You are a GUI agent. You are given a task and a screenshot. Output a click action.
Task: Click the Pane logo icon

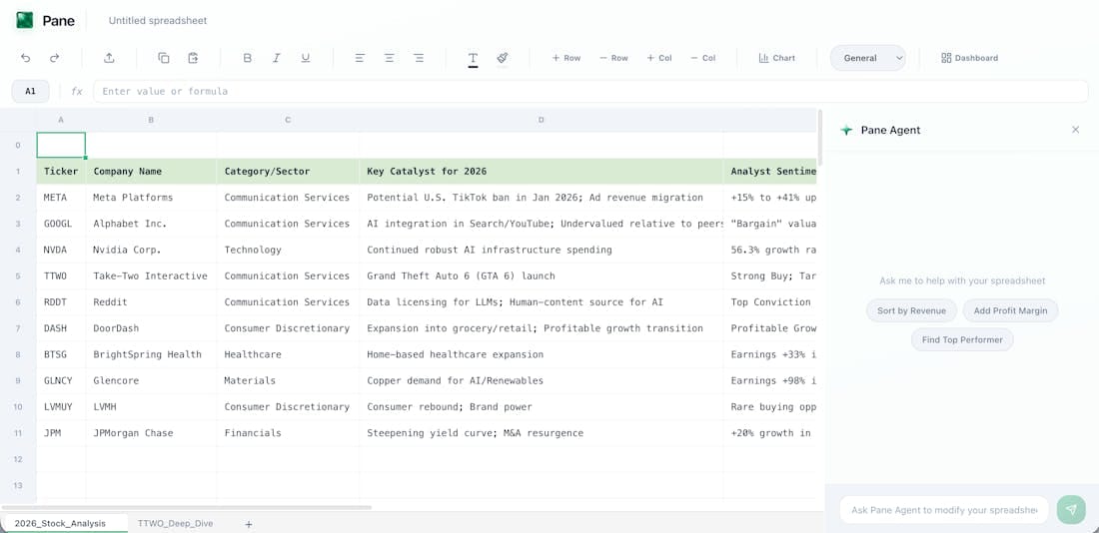[x=25, y=20]
